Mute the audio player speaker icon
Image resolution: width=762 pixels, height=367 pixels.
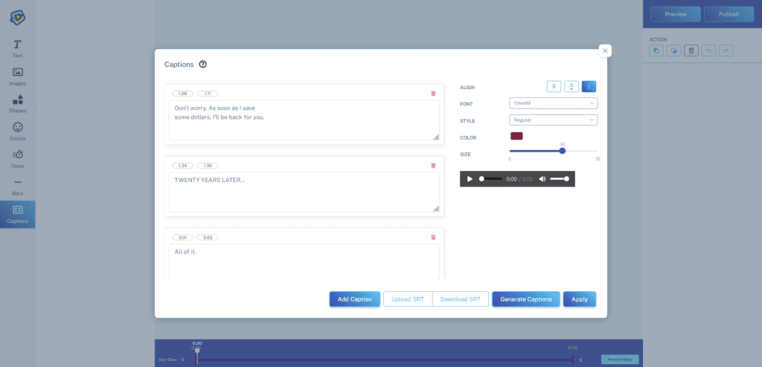542,179
